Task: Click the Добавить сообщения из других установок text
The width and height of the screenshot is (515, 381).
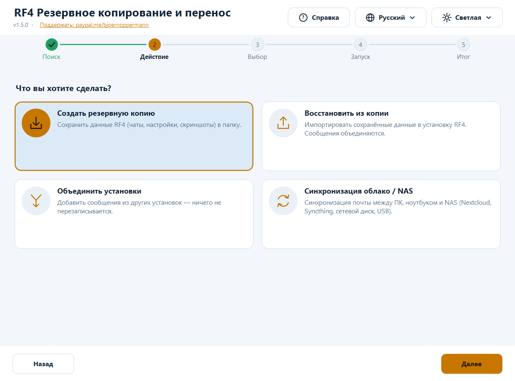Action: (139, 207)
